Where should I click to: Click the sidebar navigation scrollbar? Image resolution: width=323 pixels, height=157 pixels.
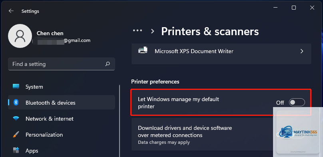tap(120, 121)
